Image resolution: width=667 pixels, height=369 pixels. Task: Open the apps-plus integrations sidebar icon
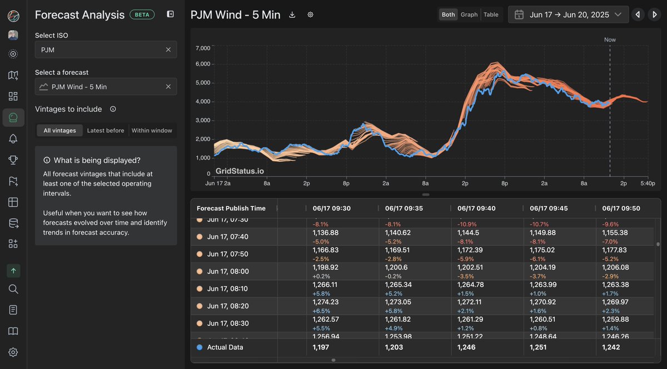coord(13,244)
